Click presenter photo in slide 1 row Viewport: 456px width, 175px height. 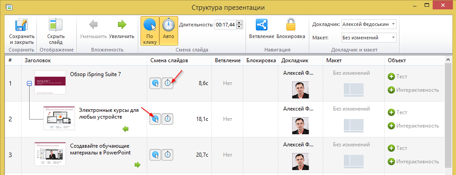(x=300, y=90)
